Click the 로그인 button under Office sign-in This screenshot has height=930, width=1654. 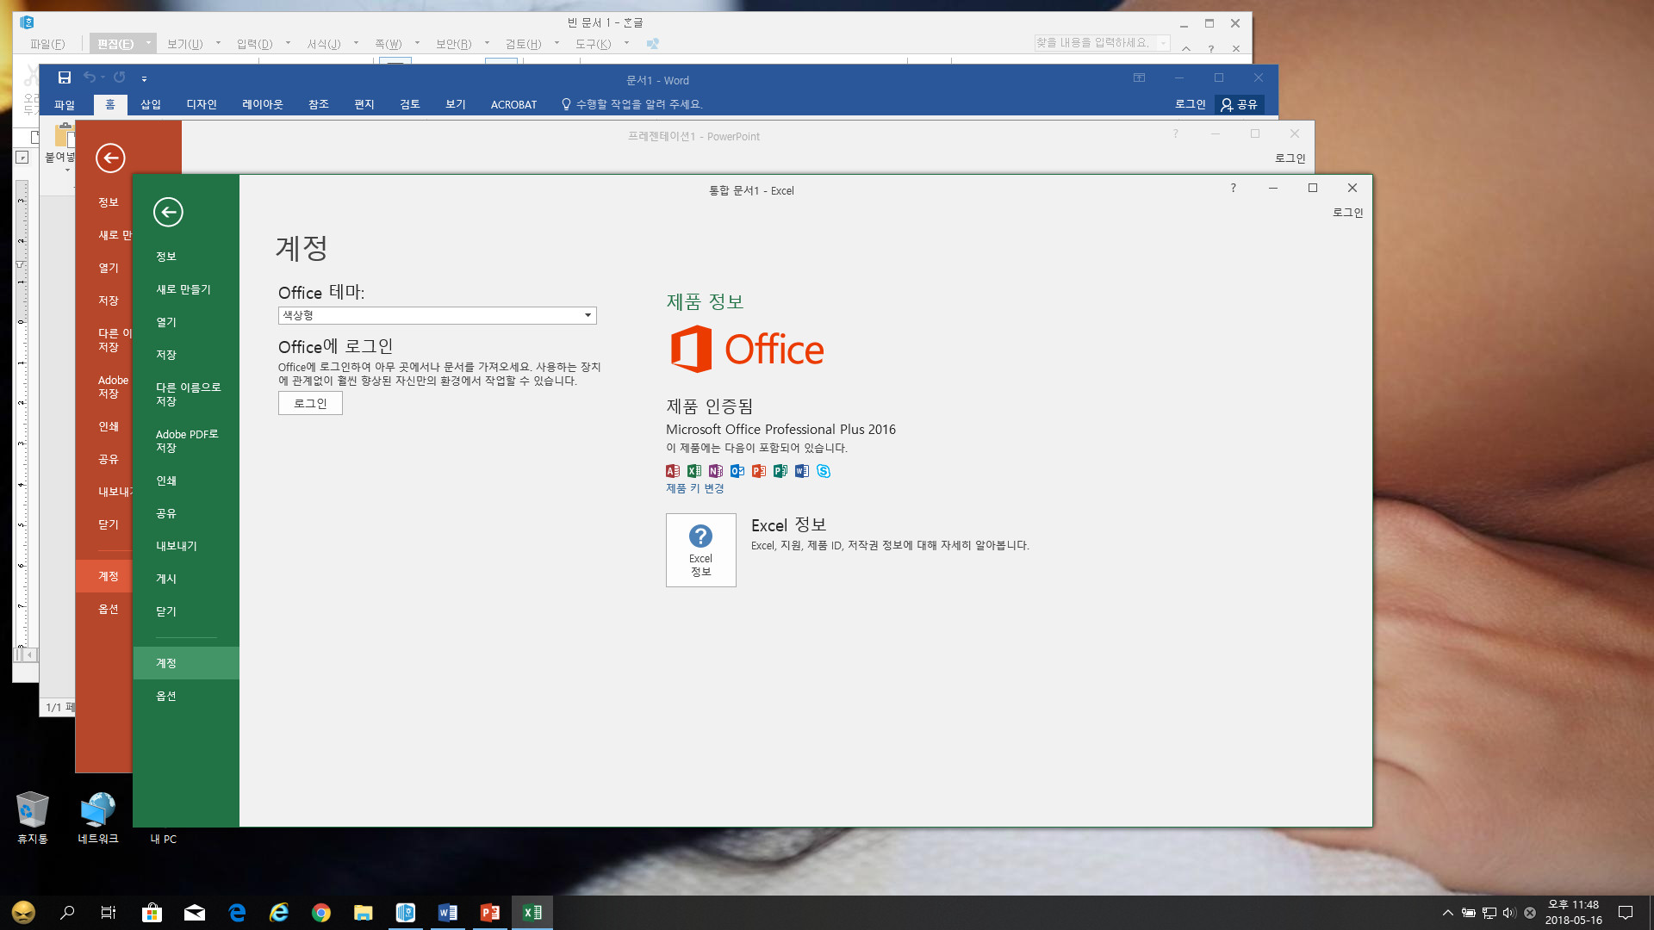tap(310, 403)
